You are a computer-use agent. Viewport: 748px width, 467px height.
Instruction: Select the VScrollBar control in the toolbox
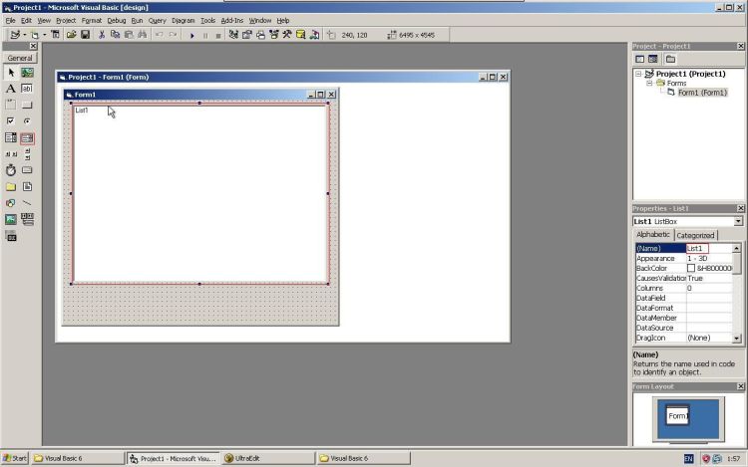click(27, 154)
